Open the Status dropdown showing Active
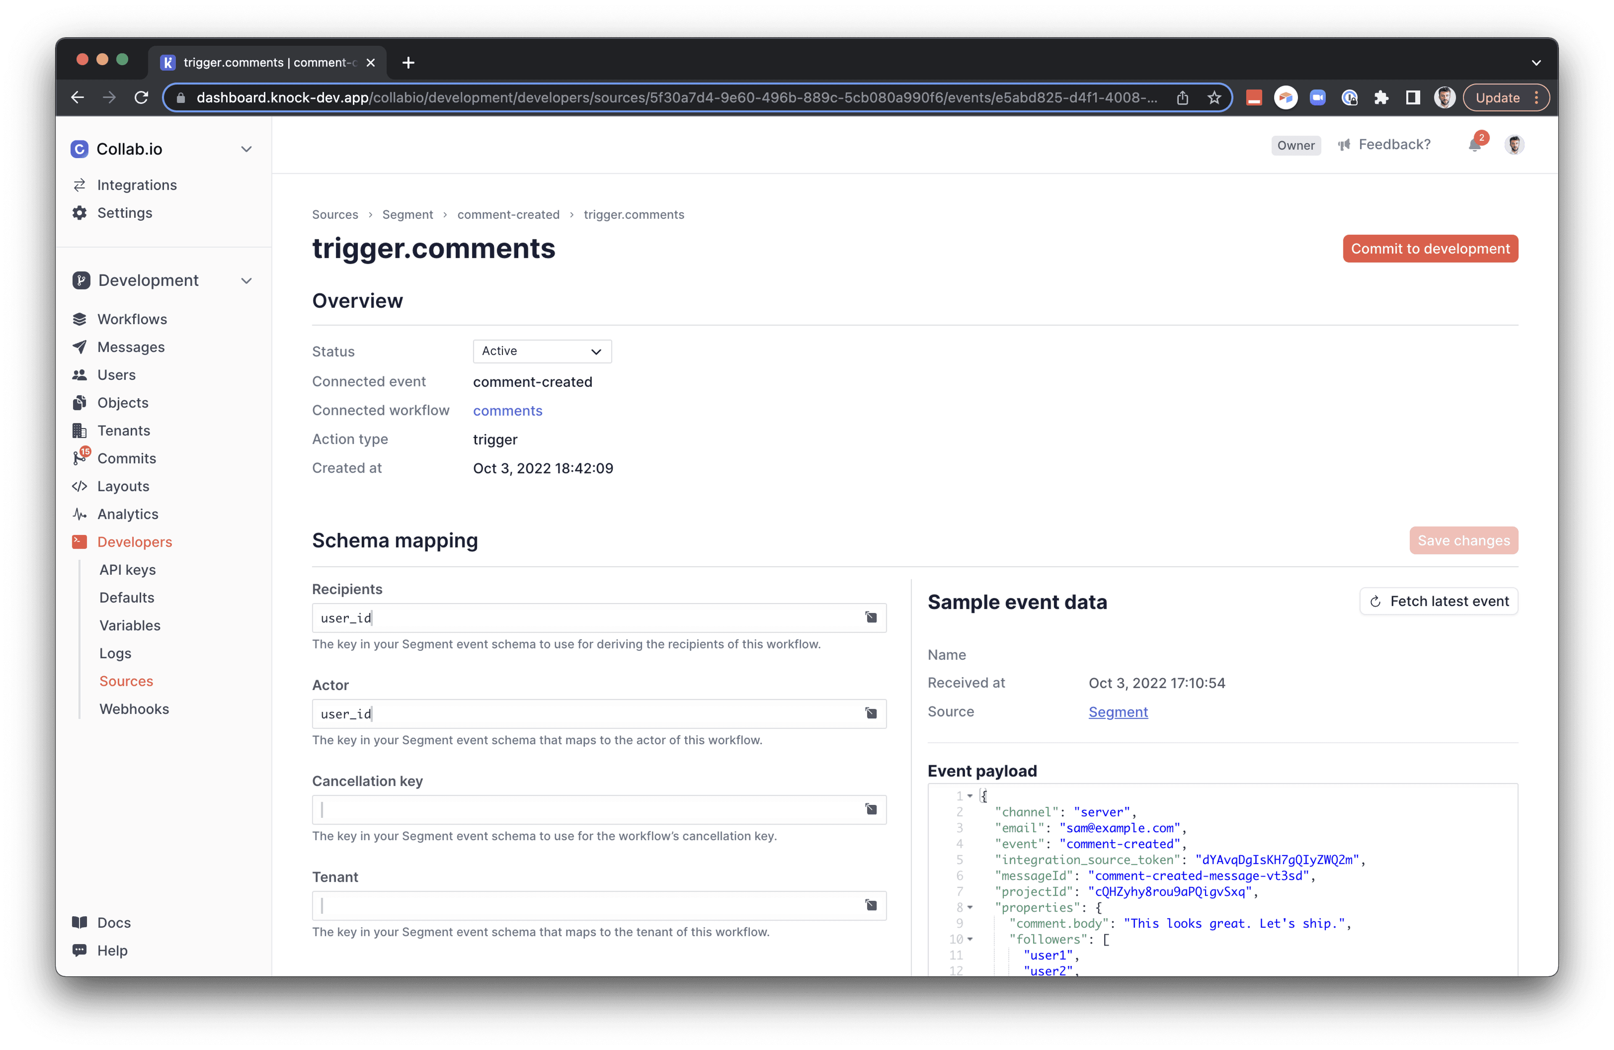The width and height of the screenshot is (1614, 1050). [x=542, y=352]
